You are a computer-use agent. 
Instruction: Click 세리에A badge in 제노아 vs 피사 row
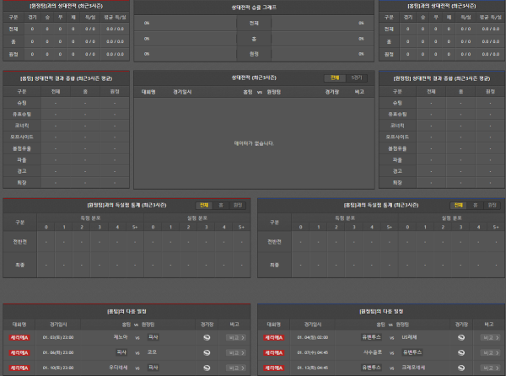click(x=19, y=337)
